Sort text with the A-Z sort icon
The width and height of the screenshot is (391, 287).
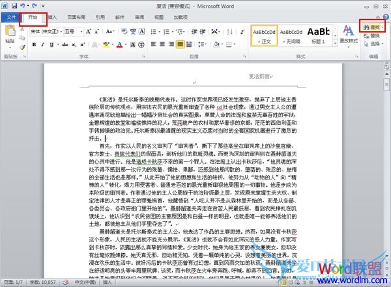(229, 32)
